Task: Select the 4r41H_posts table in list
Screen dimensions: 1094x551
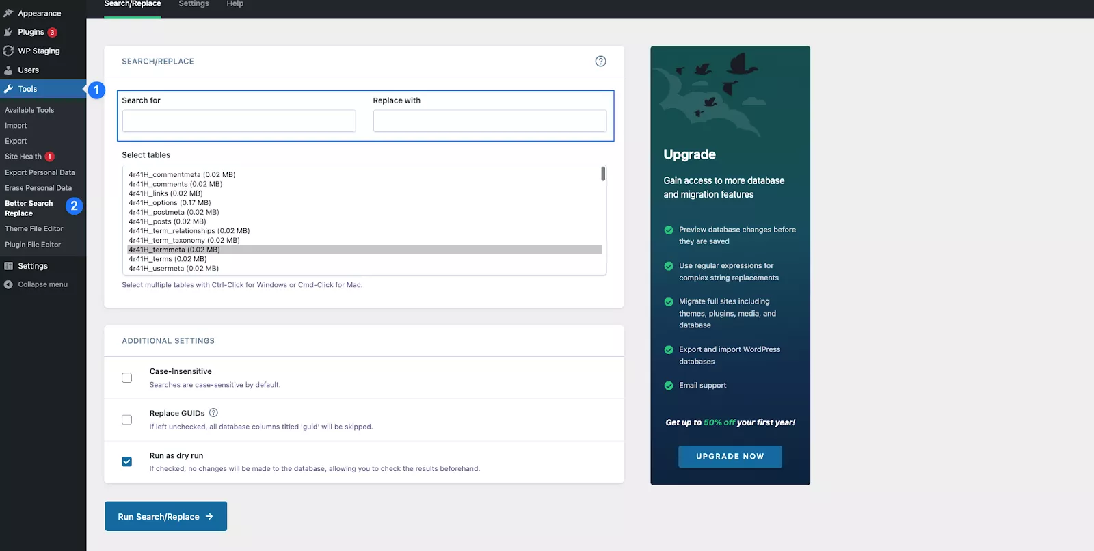Action: (x=167, y=221)
